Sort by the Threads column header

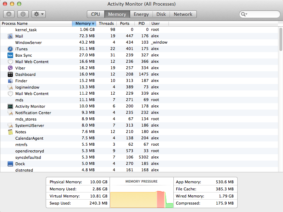[x=106, y=23]
